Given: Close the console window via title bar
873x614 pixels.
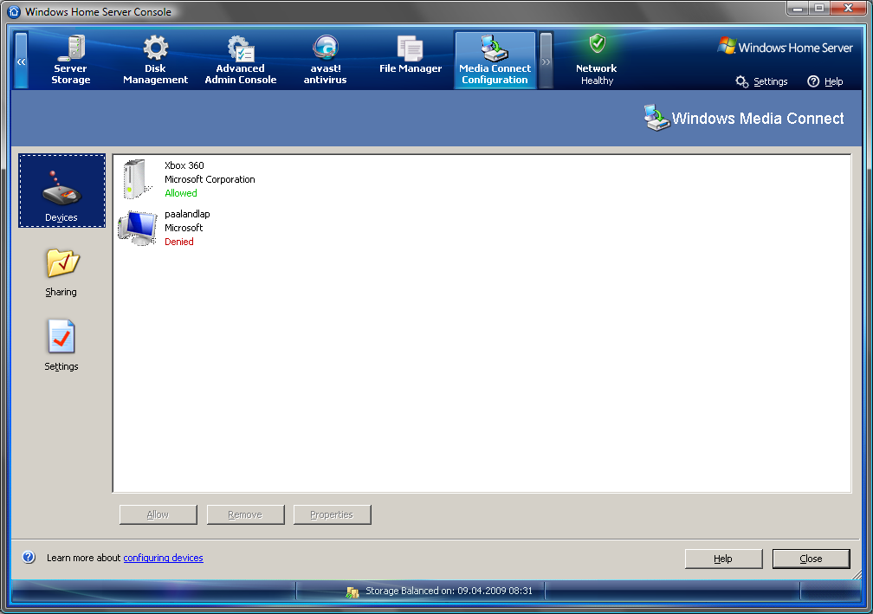Looking at the screenshot, I should (x=849, y=9).
